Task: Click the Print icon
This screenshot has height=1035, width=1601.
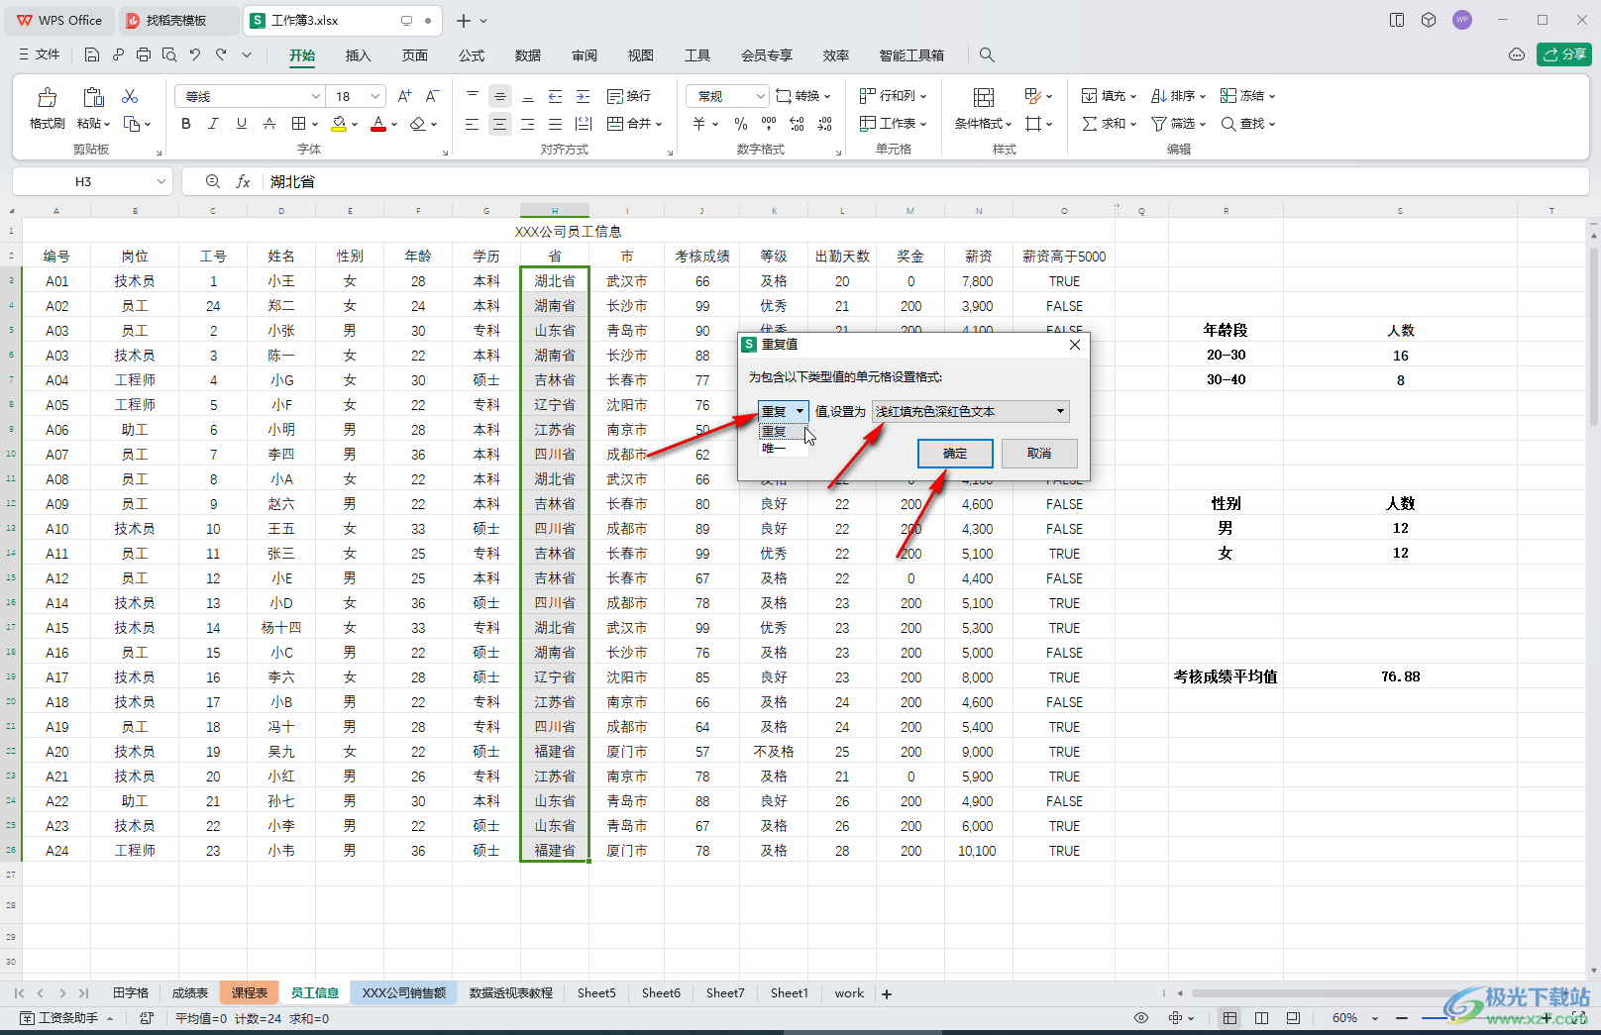Action: tap(144, 54)
